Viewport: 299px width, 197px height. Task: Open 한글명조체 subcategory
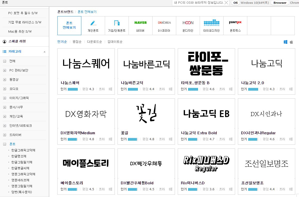pyautogui.click(x=19, y=156)
